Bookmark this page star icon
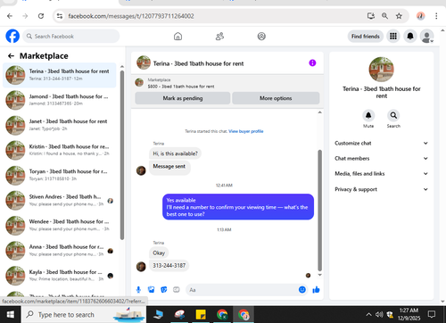Screen dimensions: 446x323 click(399, 16)
